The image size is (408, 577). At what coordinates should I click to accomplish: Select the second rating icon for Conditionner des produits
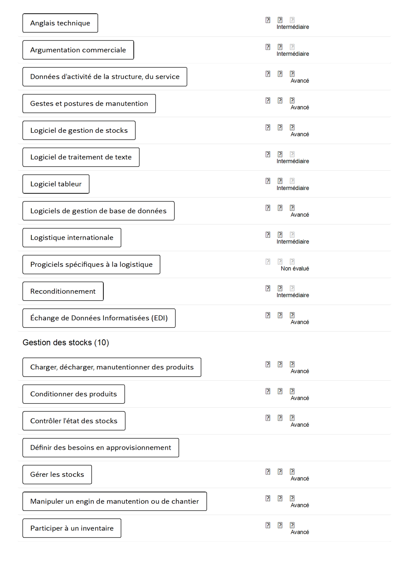[x=280, y=391]
